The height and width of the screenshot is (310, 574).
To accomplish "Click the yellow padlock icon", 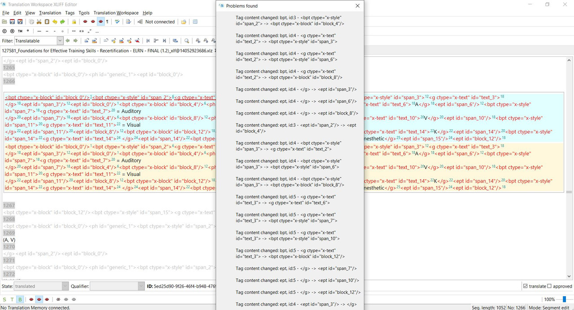I will [x=74, y=21].
